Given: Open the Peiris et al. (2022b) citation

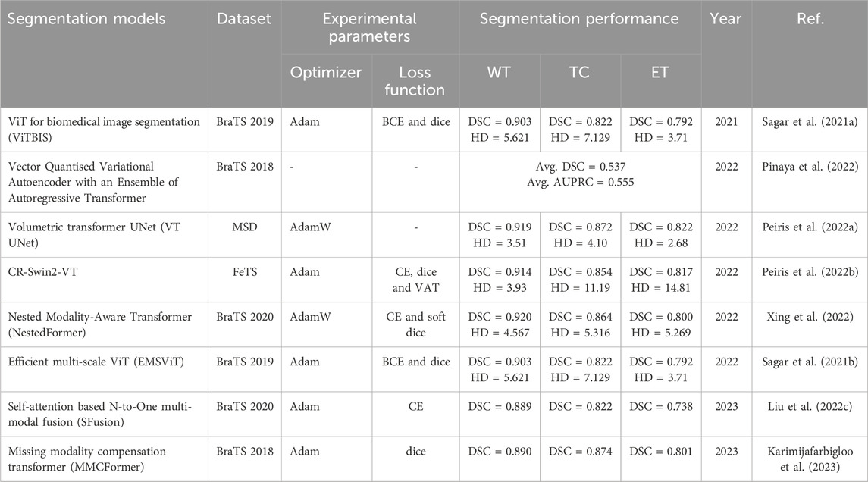Looking at the screenshot, I should pyautogui.click(x=810, y=272).
